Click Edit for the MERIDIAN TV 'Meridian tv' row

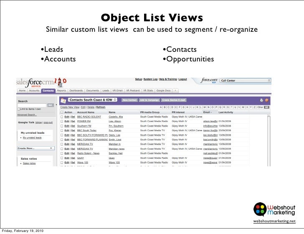pos(67,144)
